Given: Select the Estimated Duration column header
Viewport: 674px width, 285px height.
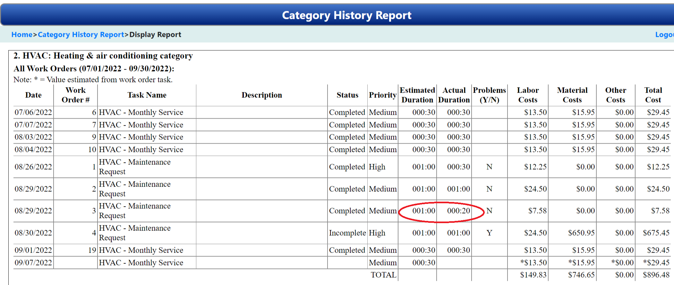Looking at the screenshot, I should 417,95.
